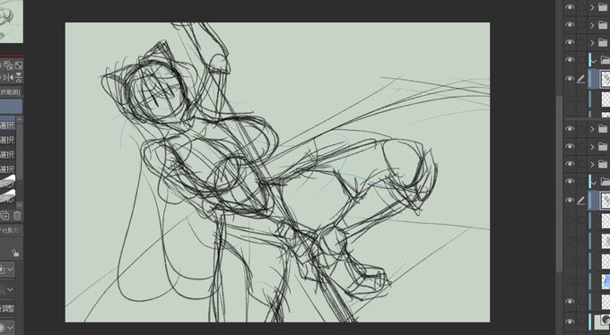Open the dropdown below the 調整 button
The image size is (610, 335).
[x=7, y=327]
